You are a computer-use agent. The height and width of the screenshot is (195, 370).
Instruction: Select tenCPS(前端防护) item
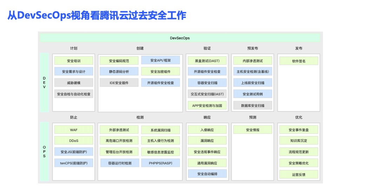(74, 163)
